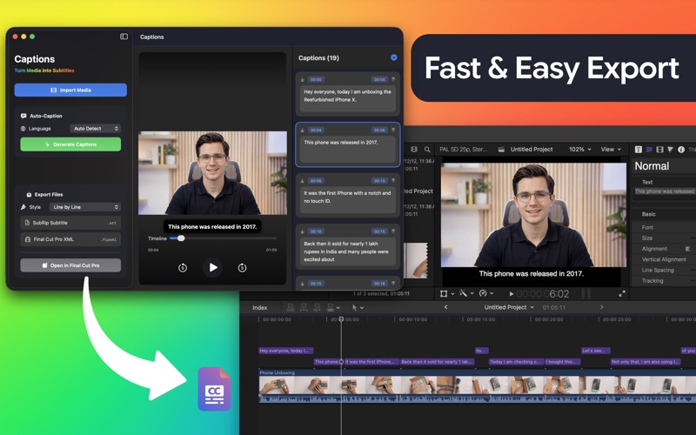The image size is (696, 435).
Task: Click the Retime speedometer icon under viewer
Action: (x=483, y=293)
